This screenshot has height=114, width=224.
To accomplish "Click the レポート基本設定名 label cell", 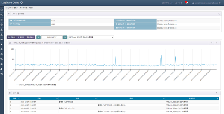I will 30,21.
